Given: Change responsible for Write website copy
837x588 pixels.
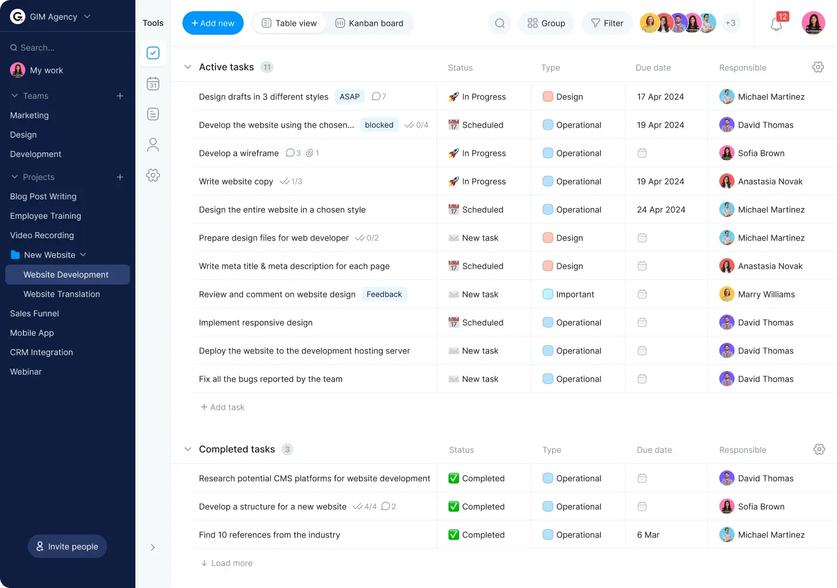Looking at the screenshot, I should click(761, 181).
